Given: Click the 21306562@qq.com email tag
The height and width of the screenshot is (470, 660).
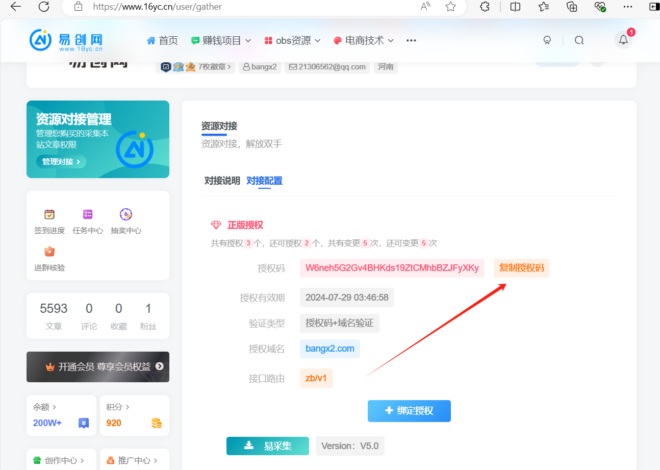Looking at the screenshot, I should tap(327, 67).
